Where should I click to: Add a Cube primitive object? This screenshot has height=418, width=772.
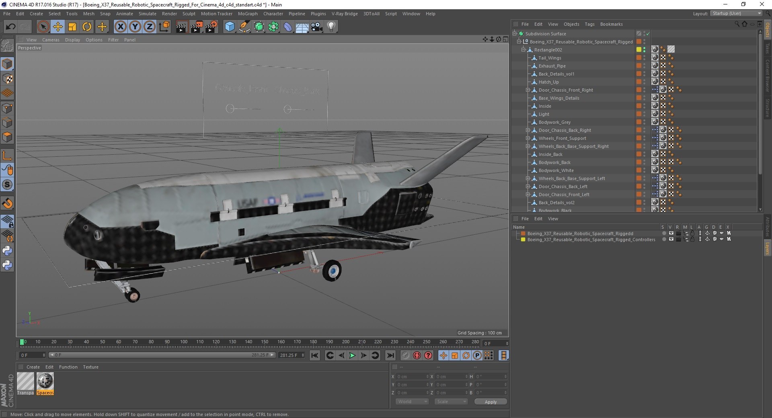coord(230,27)
